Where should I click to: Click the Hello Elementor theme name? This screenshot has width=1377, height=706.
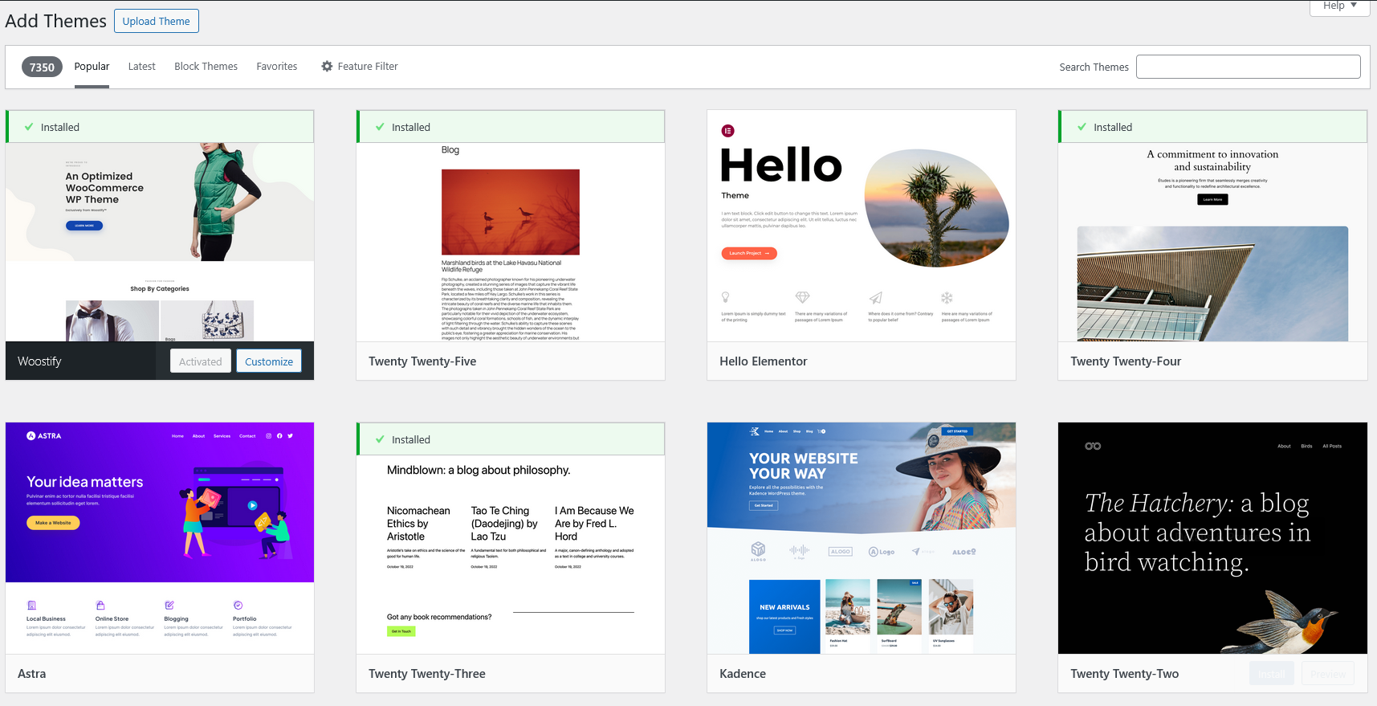point(764,361)
